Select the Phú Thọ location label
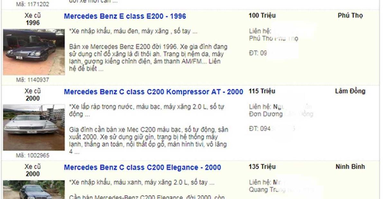386x199 pixels. tap(350, 15)
